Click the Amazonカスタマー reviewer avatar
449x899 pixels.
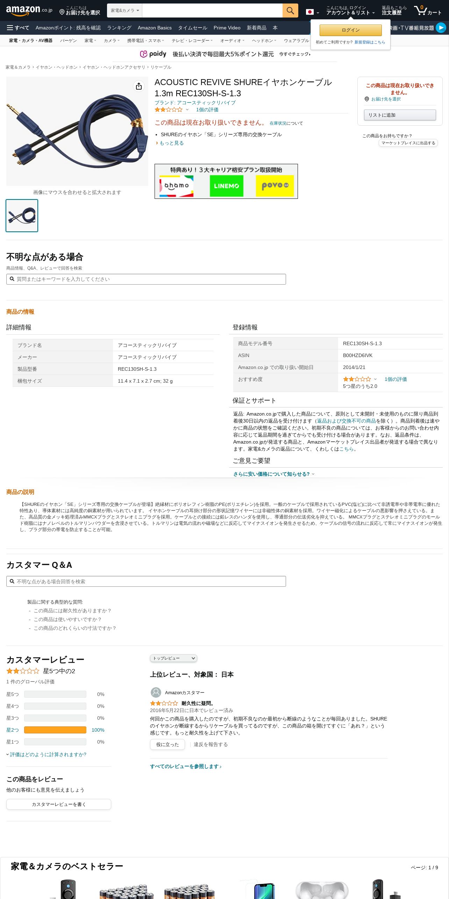pyautogui.click(x=156, y=692)
